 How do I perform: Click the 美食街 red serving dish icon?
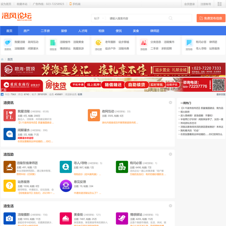66,218
